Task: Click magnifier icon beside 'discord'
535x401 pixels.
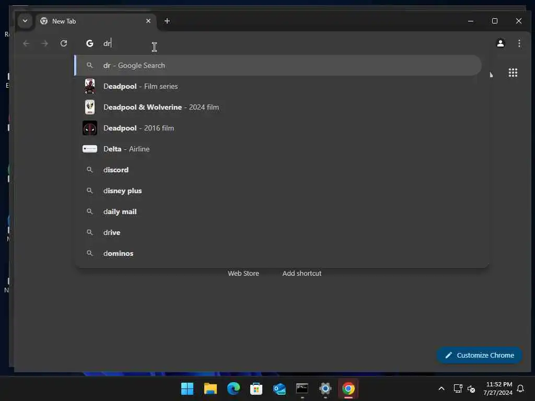Action: click(x=90, y=170)
